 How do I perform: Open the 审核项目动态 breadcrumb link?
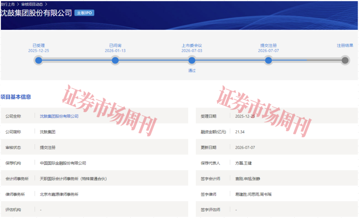pos(32,4)
